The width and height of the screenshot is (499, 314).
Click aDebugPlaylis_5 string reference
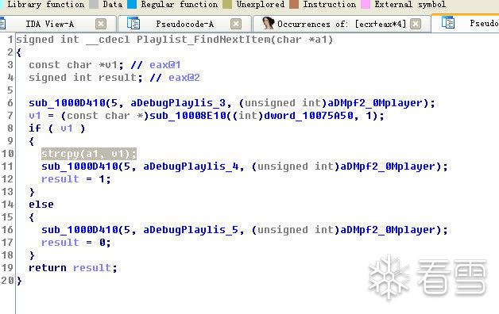tap(191, 230)
